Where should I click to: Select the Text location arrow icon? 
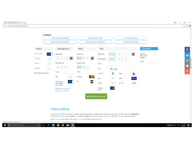(113, 73)
